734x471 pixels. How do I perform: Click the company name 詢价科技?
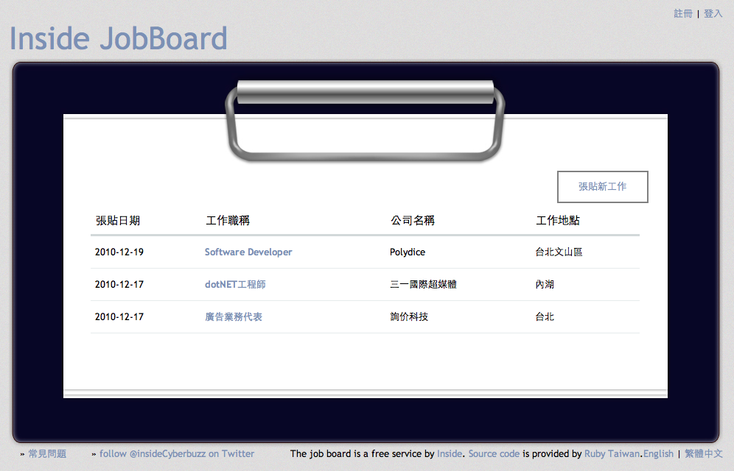coord(409,316)
